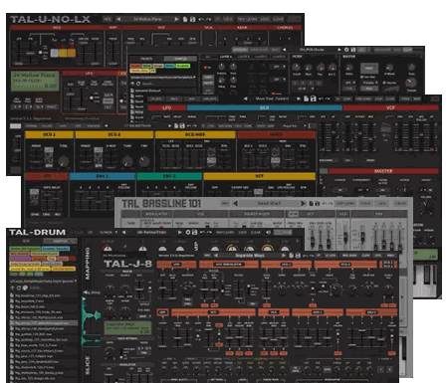Screen dimensions: 448x383
Task: Click the redo arrow in TAL-U-NO-LX header
Action: click(208, 19)
